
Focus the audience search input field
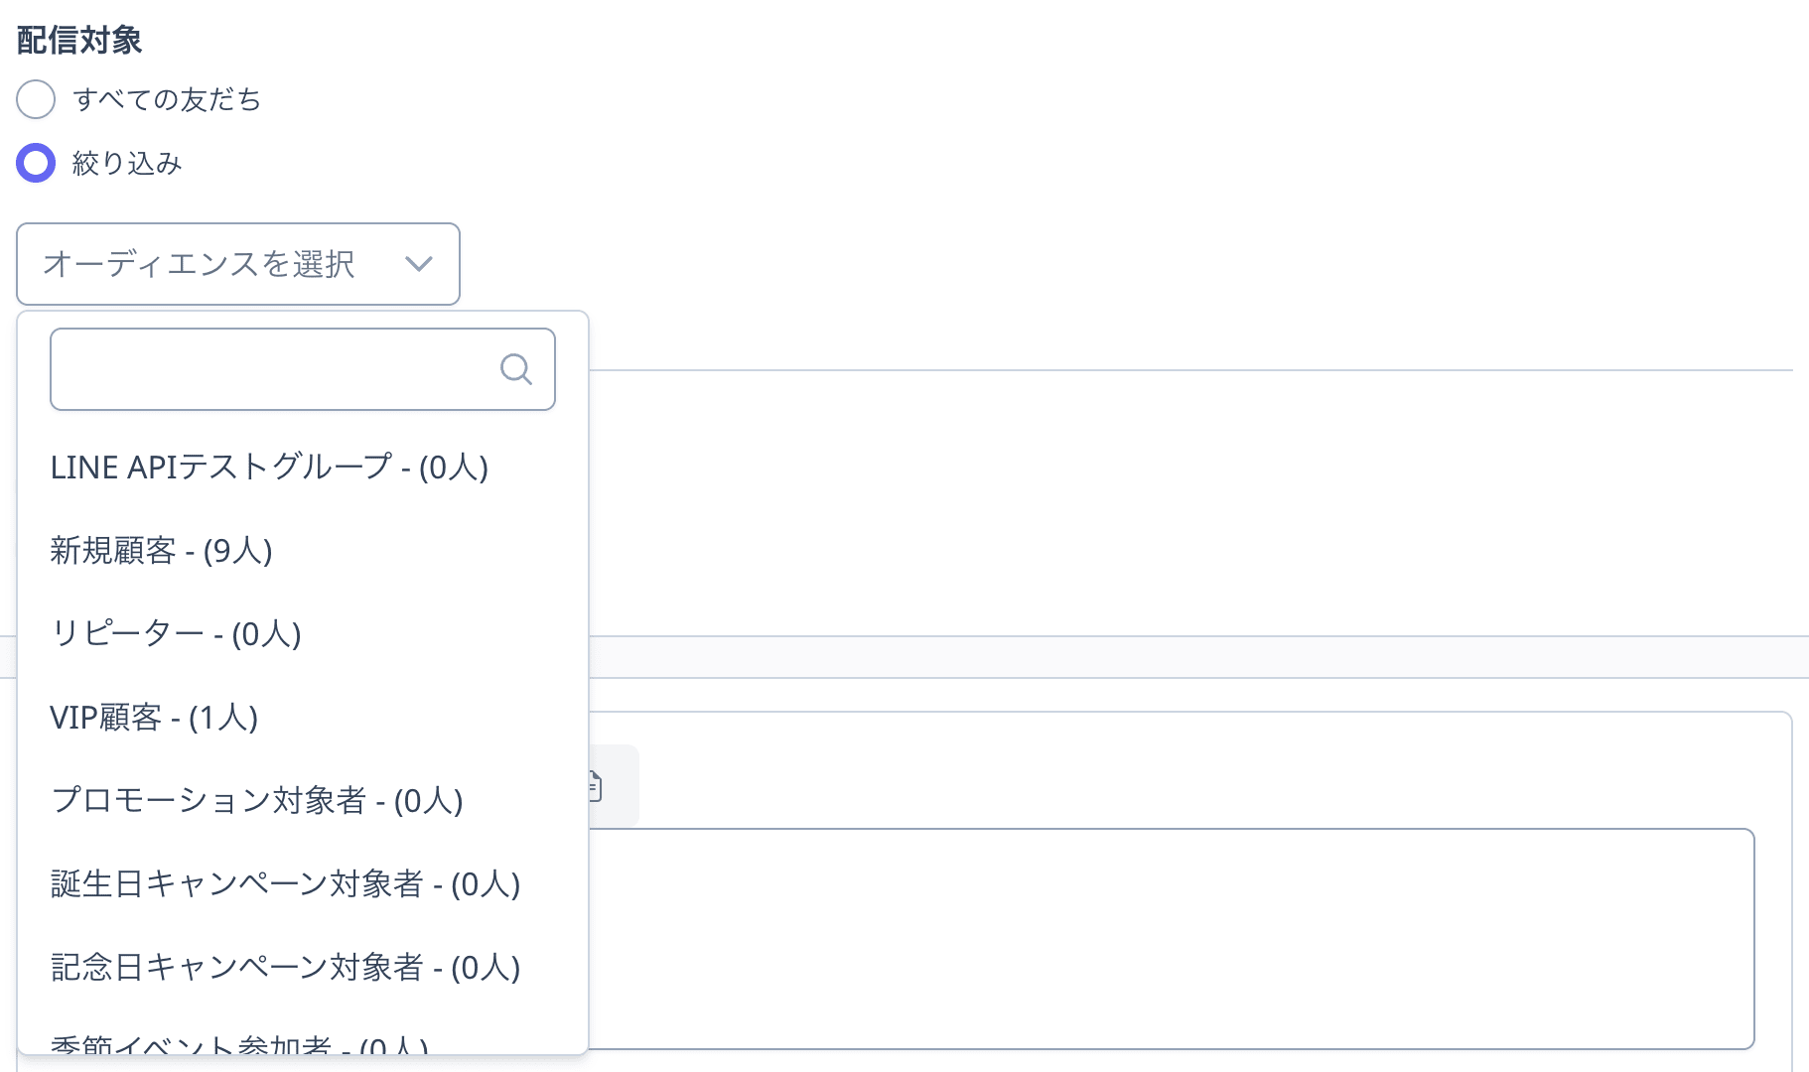[303, 369]
